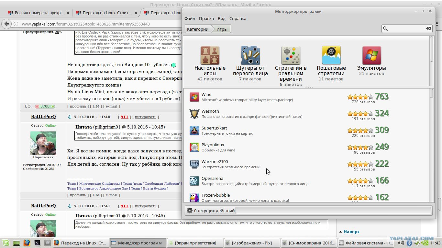Click the Warzone2100 game icon
The image size is (442, 248).
[194, 164]
